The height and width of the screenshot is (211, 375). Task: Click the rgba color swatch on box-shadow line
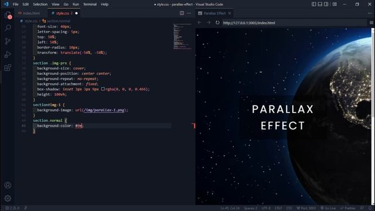coord(103,89)
